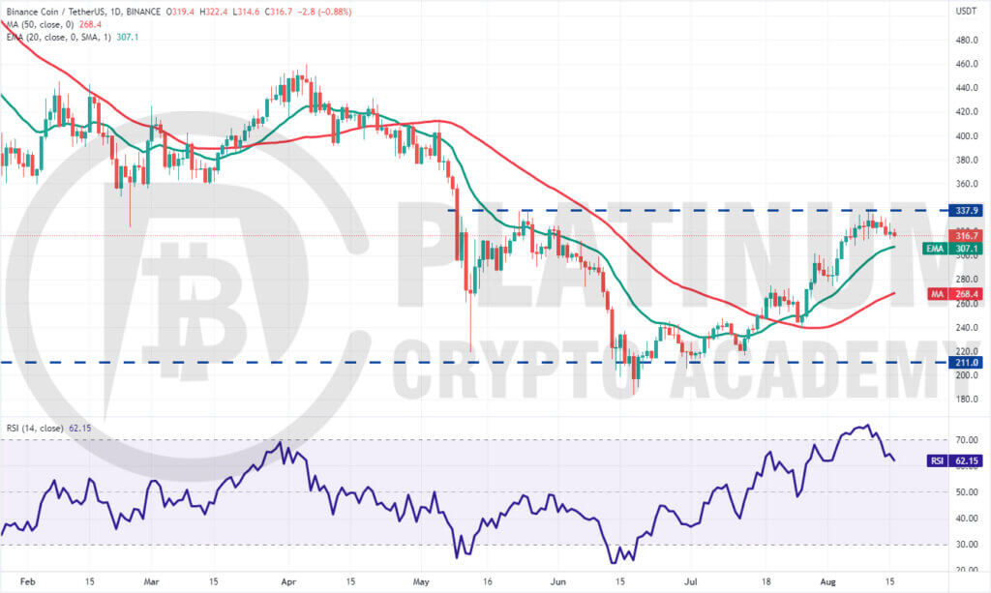Click the RSI 62.15 axis label

point(954,461)
